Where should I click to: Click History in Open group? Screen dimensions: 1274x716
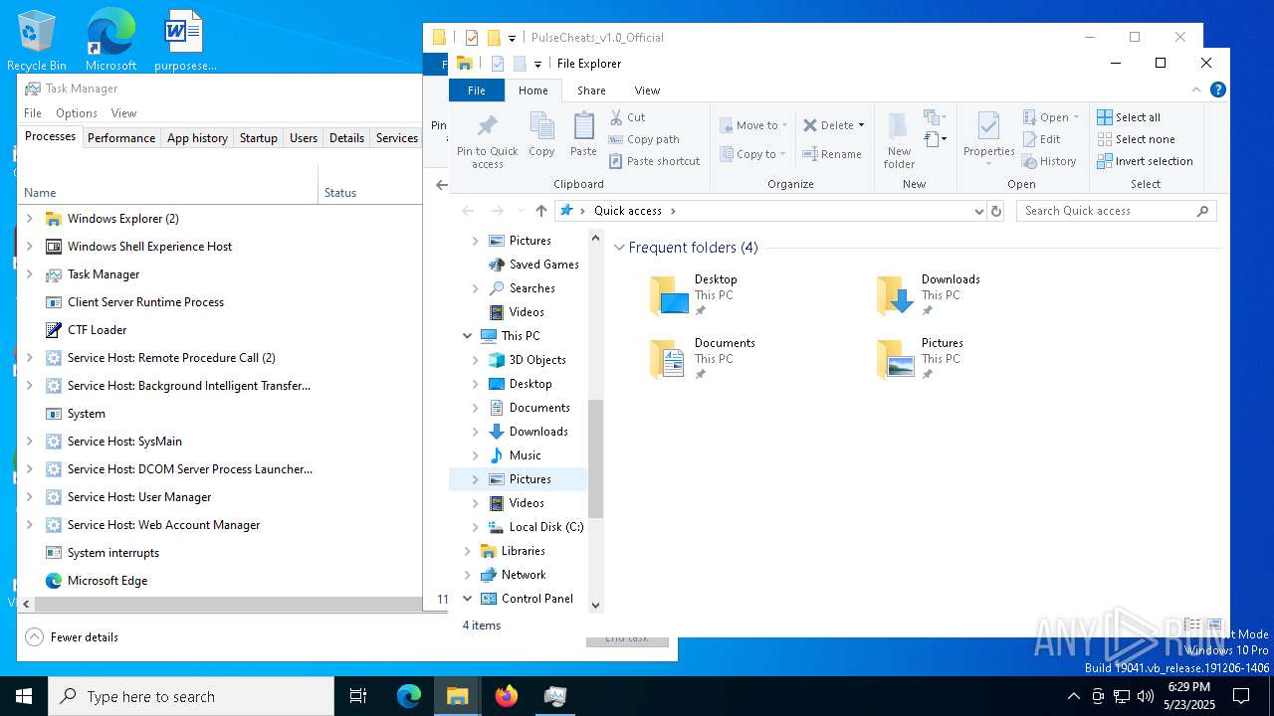pyautogui.click(x=1049, y=161)
